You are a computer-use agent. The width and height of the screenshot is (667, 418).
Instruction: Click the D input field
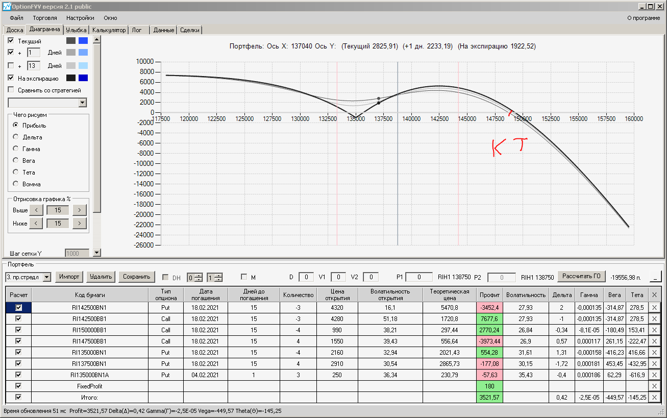click(306, 277)
